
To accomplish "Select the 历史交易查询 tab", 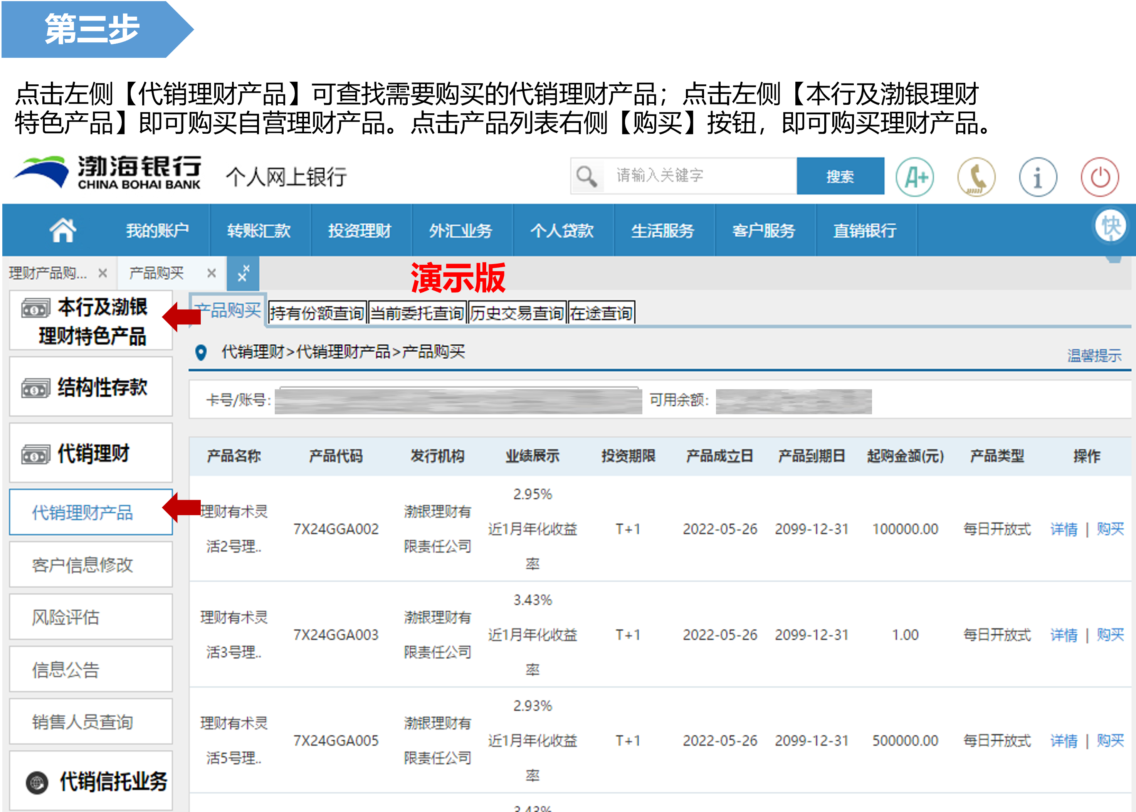I will coord(517,313).
